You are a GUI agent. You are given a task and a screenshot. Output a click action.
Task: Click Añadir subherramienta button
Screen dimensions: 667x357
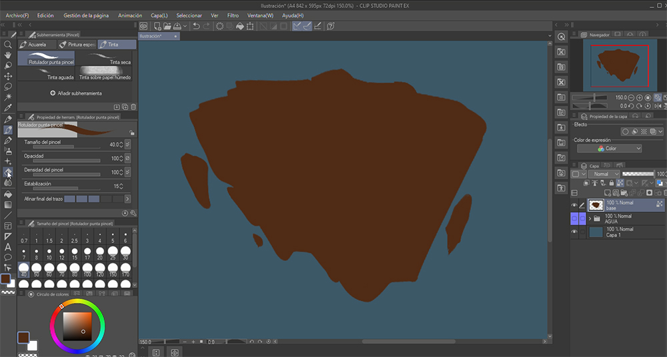(x=77, y=93)
